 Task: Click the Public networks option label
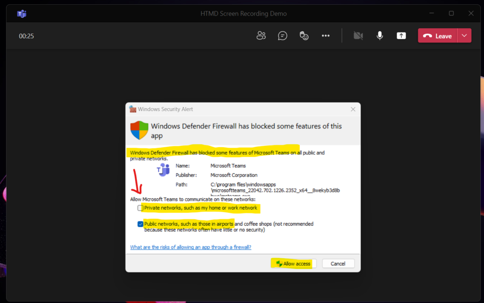[x=229, y=227]
